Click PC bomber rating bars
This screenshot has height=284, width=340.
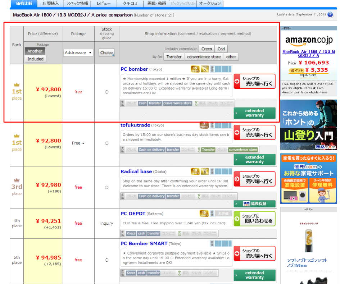(223, 69)
